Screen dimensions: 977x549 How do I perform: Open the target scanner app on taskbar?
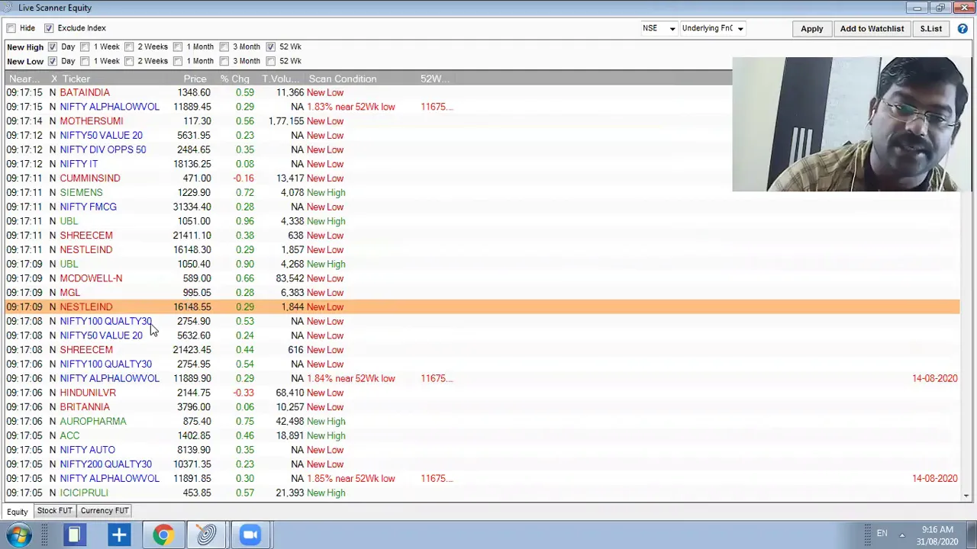click(206, 535)
